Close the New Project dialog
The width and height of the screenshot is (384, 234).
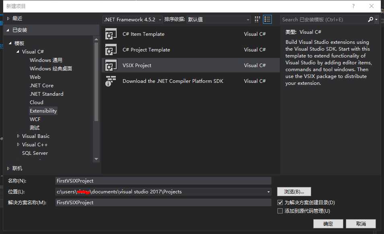(x=372, y=6)
